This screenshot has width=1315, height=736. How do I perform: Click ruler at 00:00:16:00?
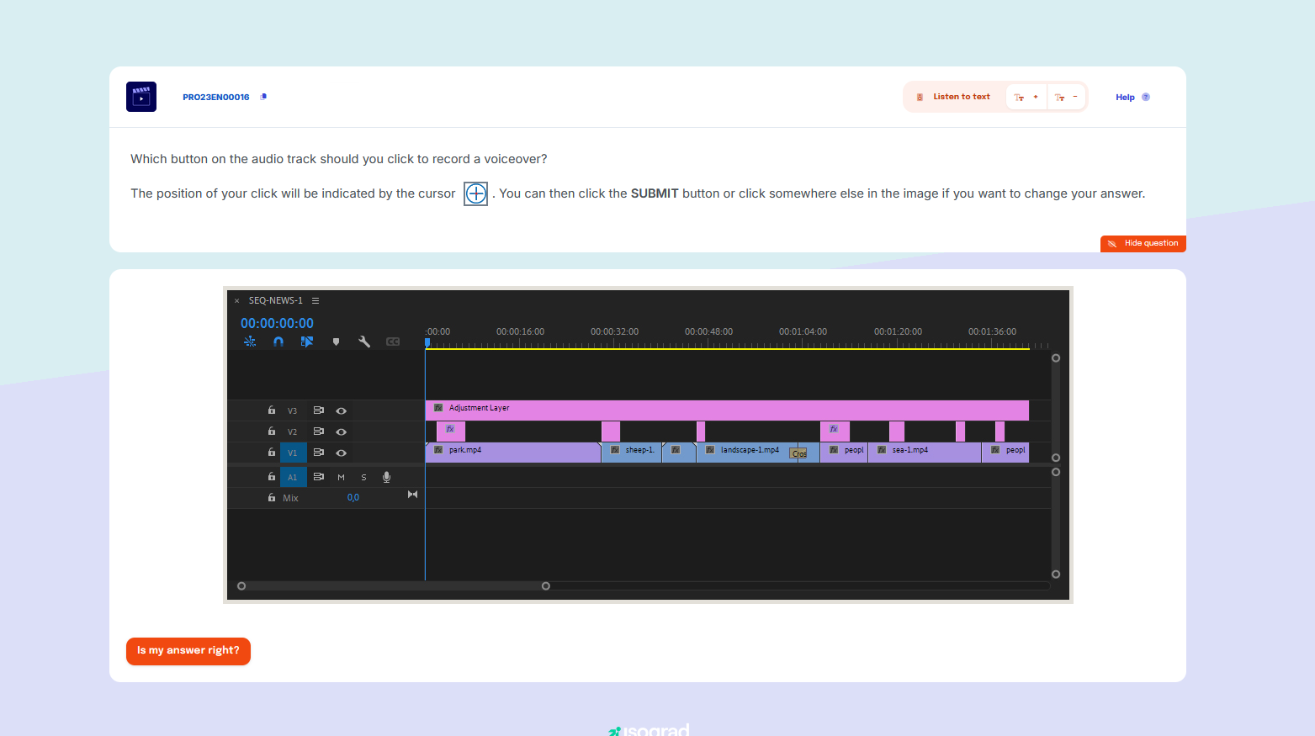tap(520, 331)
